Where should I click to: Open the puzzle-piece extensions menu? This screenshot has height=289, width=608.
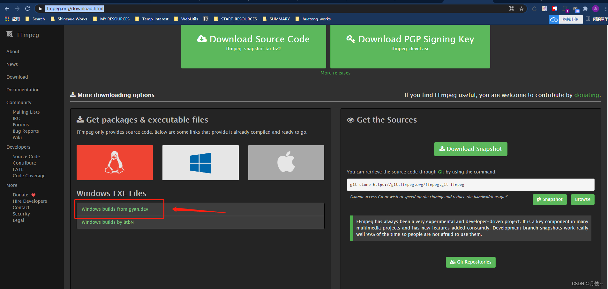(585, 9)
